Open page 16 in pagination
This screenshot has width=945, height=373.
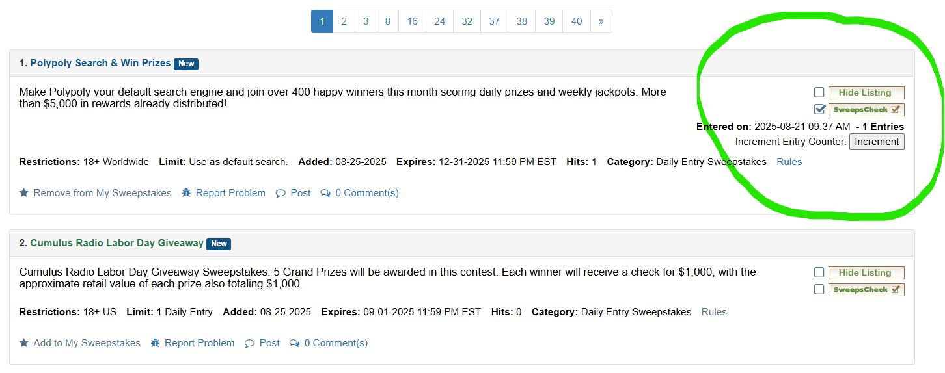click(413, 21)
